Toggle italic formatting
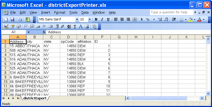Screen dimensions: 212x107 [x=102, y=19]
